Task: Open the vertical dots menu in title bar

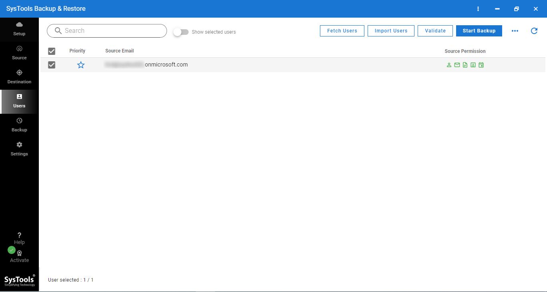Action: click(x=478, y=9)
